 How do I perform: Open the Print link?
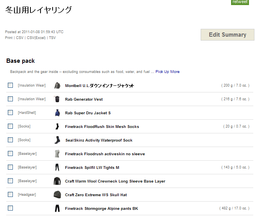9,38
